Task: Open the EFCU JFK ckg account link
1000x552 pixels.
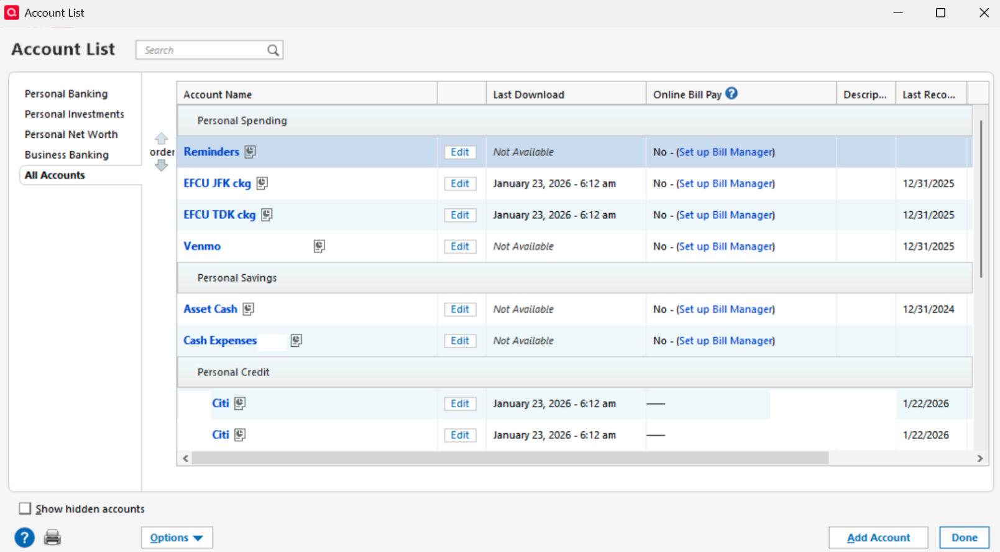Action: (217, 183)
